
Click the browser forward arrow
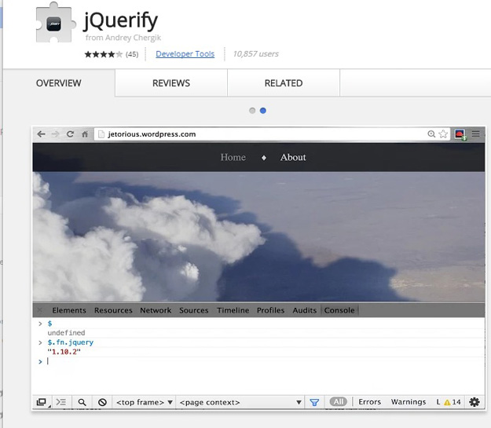56,134
